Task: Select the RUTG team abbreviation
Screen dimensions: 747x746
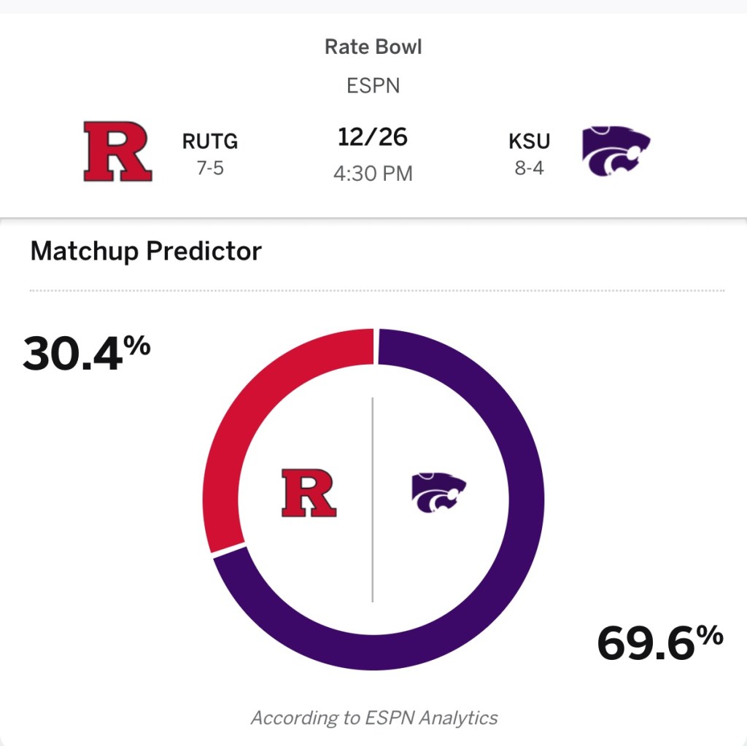Action: 210,141
